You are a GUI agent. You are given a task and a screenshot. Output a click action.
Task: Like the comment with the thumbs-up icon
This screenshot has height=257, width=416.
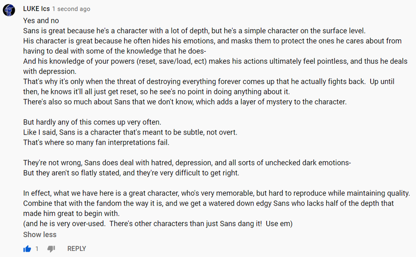(x=27, y=249)
